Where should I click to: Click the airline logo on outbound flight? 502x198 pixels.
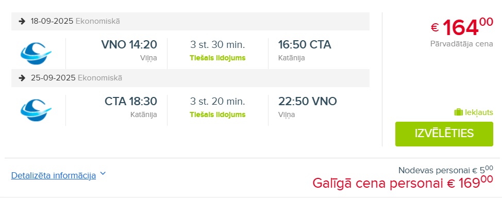coord(36,53)
